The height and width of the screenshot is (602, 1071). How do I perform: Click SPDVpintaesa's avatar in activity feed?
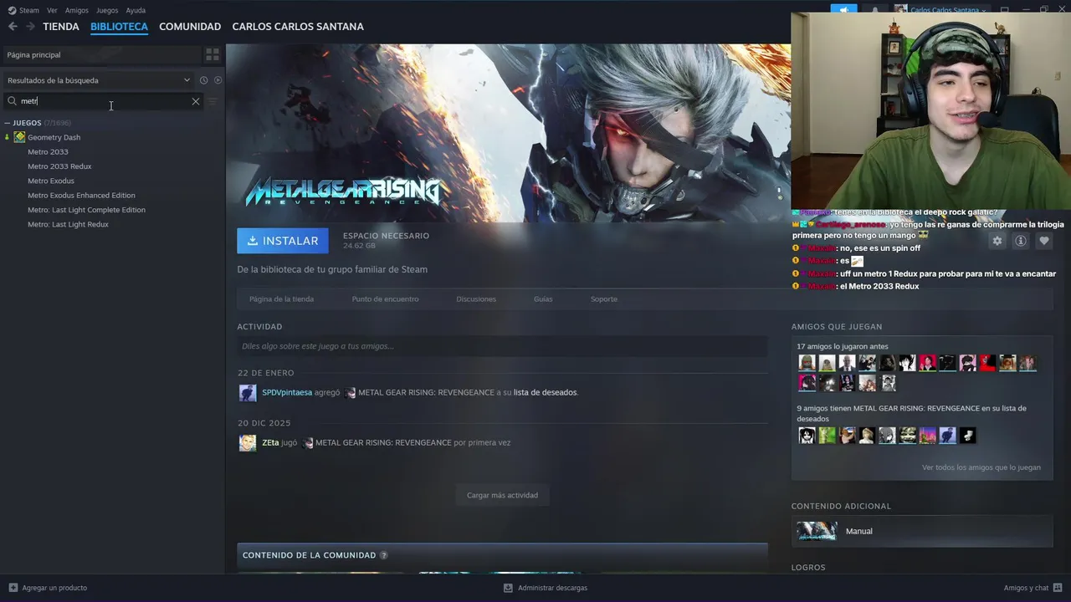click(248, 393)
